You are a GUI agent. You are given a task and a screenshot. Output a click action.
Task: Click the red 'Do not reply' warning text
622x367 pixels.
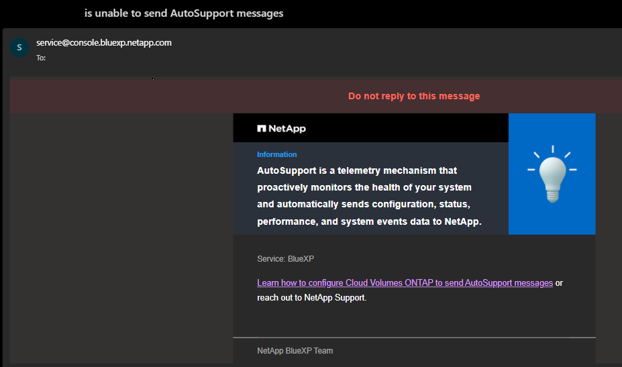414,96
